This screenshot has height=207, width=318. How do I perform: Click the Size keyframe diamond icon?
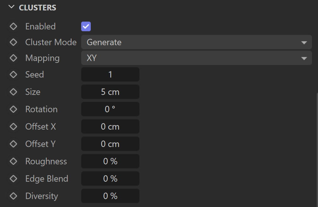13,92
